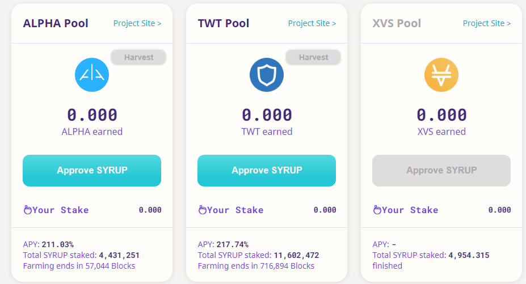Click TWT pool APY 217.74% value

tap(232, 245)
